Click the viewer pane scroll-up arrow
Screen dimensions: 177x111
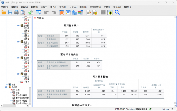point(175,17)
